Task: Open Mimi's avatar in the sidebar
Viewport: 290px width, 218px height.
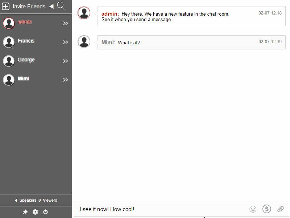Action: (9, 80)
